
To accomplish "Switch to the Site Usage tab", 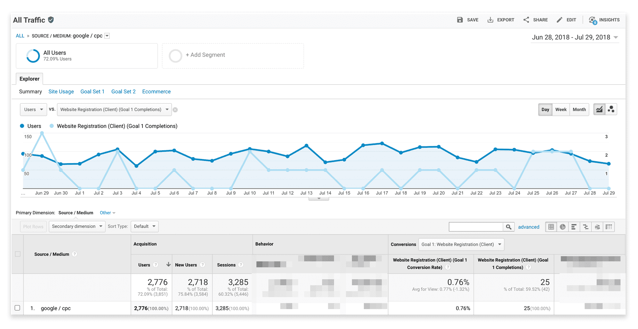I will pos(61,91).
